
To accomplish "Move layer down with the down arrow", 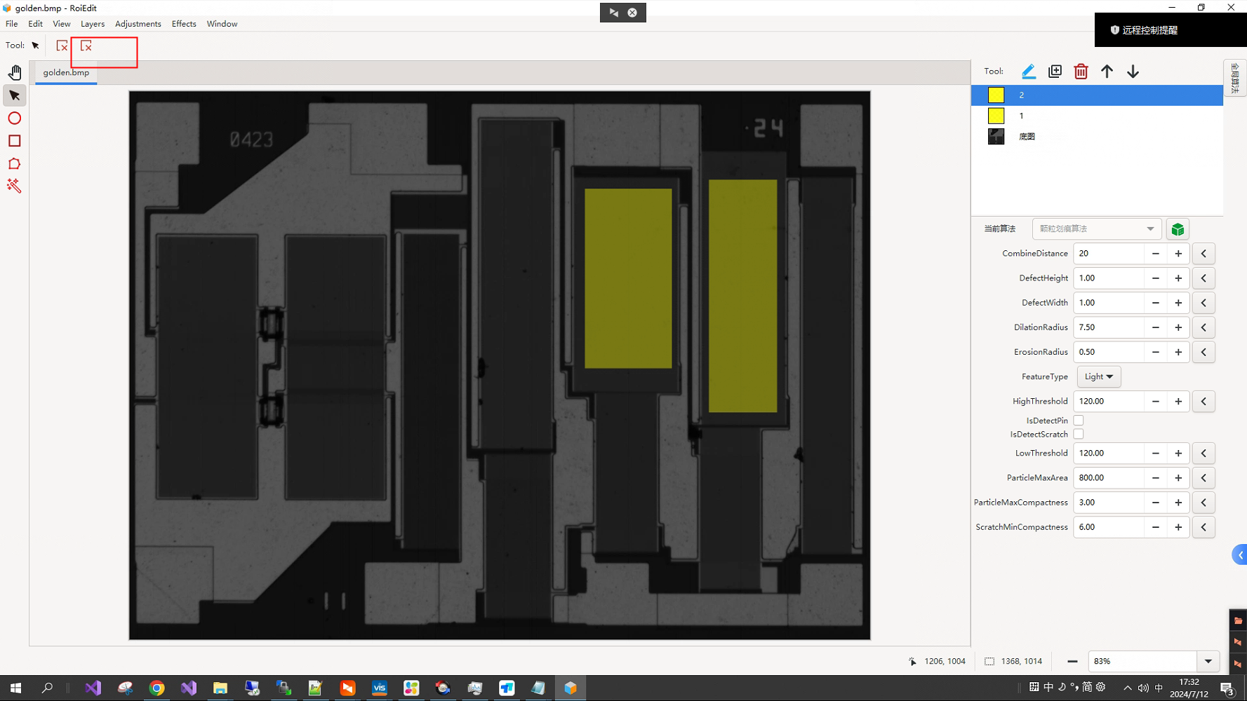I will (x=1133, y=72).
